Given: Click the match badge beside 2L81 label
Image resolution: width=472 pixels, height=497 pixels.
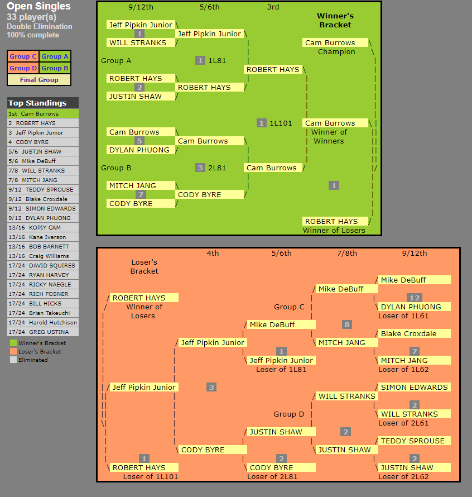Looking at the screenshot, I should [200, 168].
